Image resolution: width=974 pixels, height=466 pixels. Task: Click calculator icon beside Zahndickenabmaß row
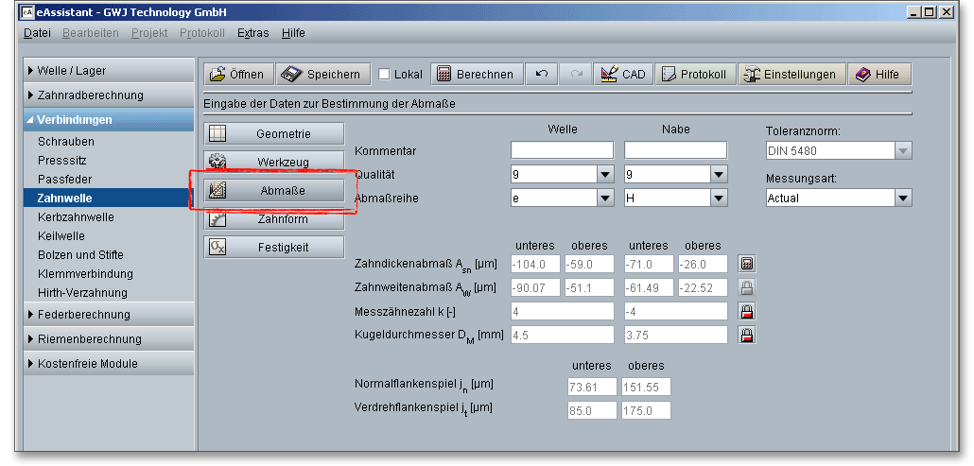[747, 264]
